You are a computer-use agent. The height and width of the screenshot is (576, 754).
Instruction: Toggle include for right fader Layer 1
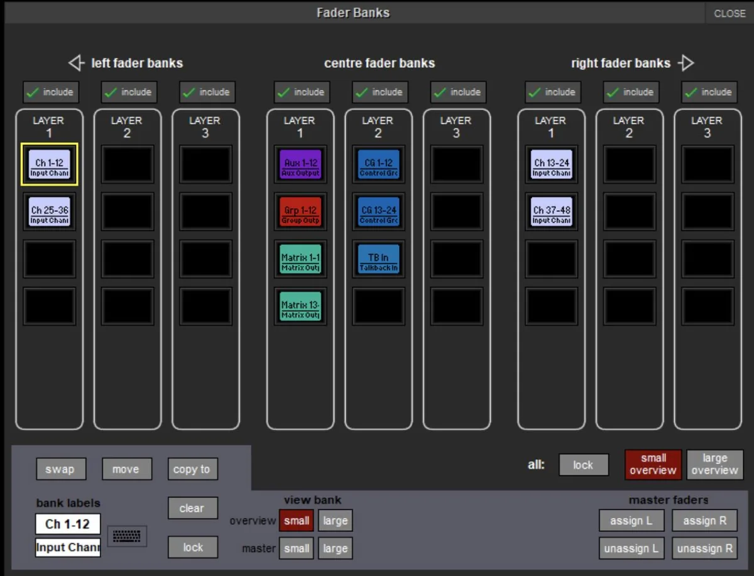[553, 92]
